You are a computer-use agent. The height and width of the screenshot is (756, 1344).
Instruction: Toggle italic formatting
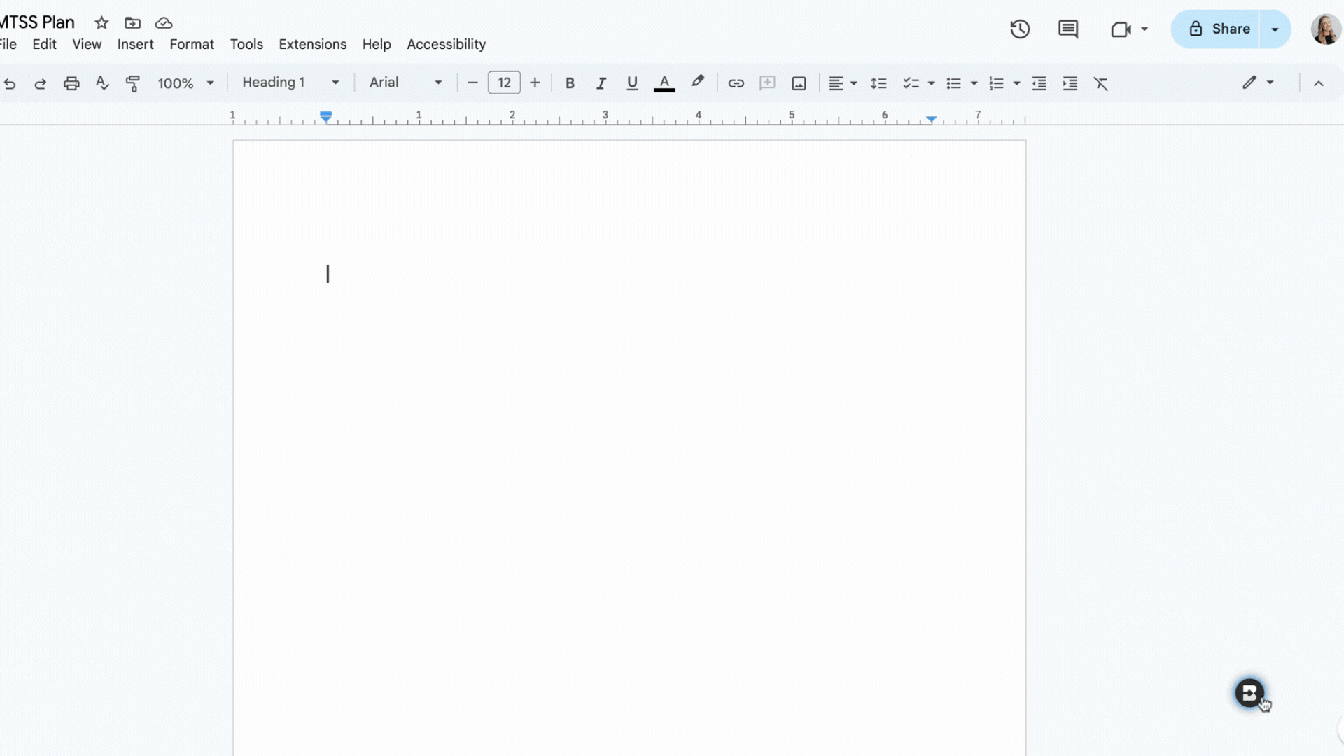pyautogui.click(x=601, y=83)
